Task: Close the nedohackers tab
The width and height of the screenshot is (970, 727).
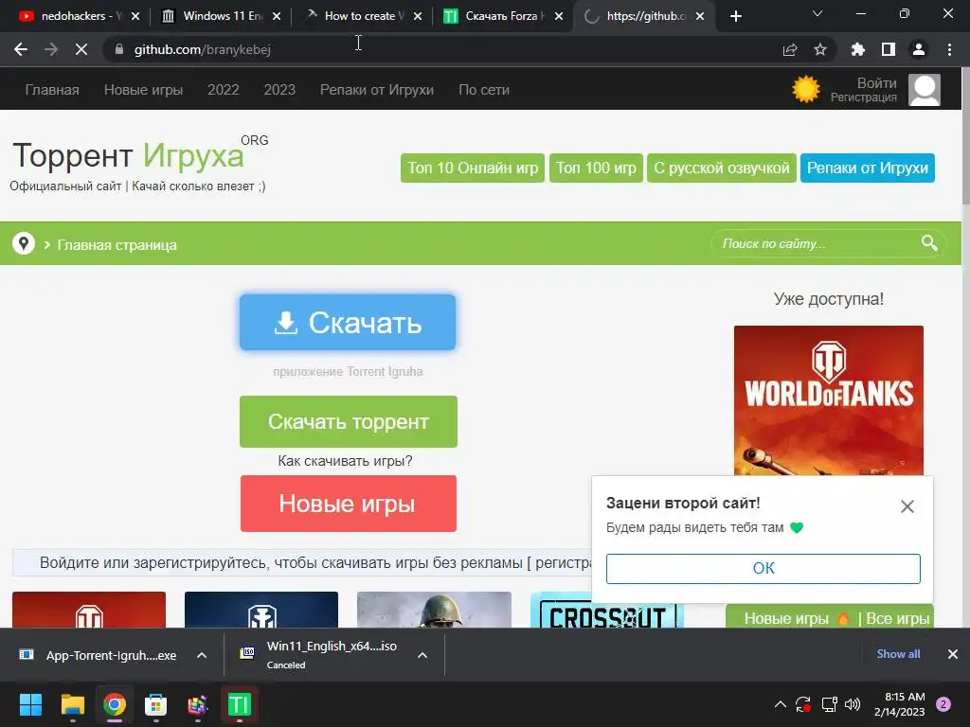Action: pyautogui.click(x=135, y=16)
